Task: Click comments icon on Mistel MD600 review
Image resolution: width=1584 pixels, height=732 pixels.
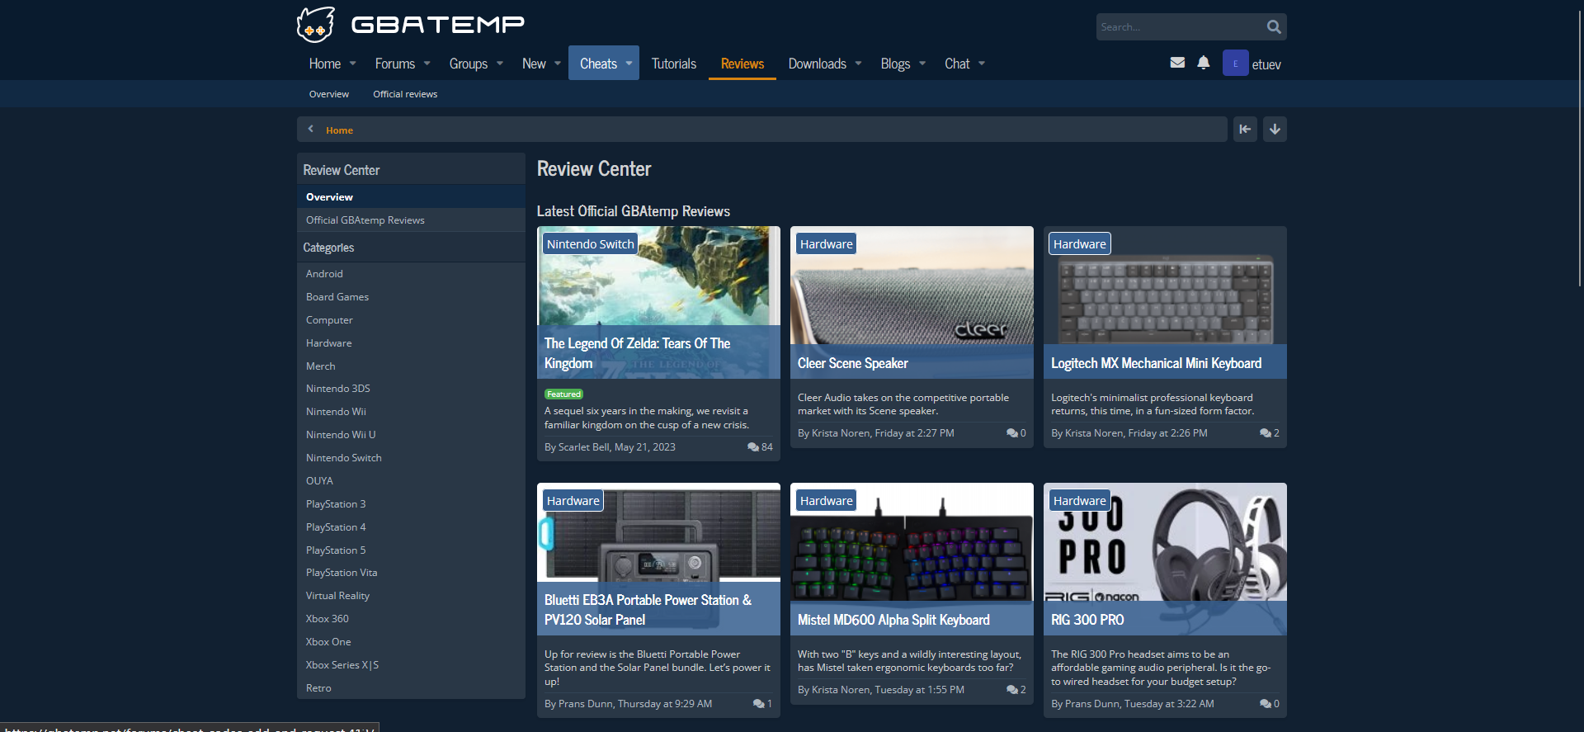Action: [x=1012, y=690]
